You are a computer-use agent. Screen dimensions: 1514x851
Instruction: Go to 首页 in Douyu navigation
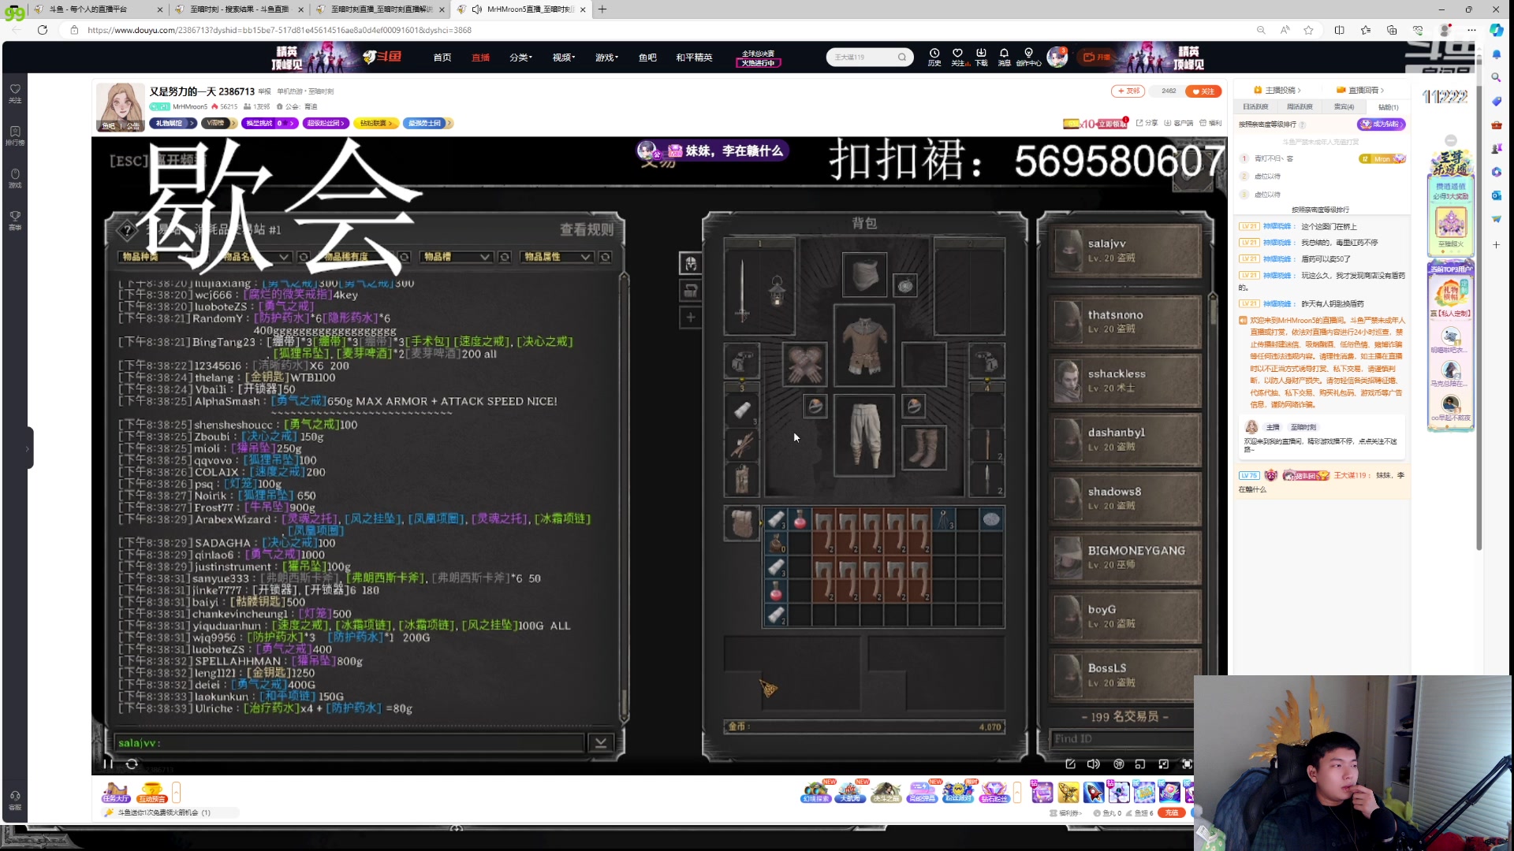442,58
